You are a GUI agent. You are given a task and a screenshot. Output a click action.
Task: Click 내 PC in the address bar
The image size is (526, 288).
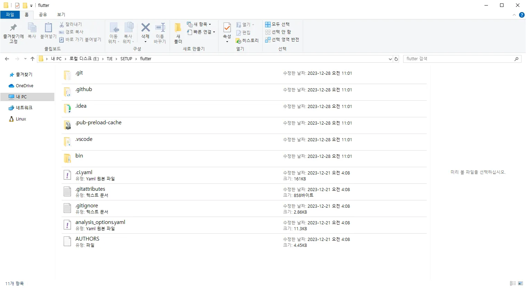[56, 59]
